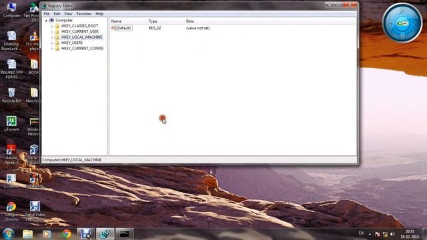Open the Windows Start menu
The height and width of the screenshot is (240, 427).
pyautogui.click(x=8, y=234)
